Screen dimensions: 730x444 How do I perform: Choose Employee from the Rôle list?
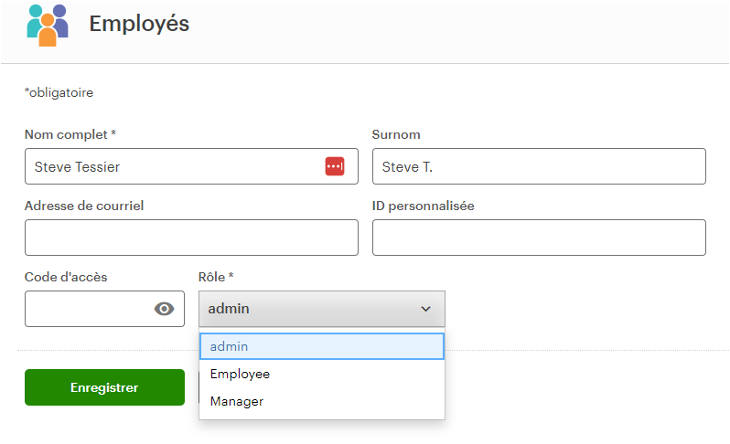click(x=322, y=374)
